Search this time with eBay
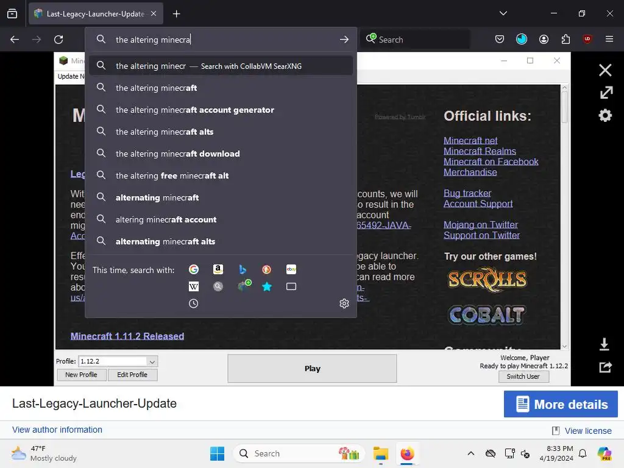The height and width of the screenshot is (468, 624). [291, 269]
